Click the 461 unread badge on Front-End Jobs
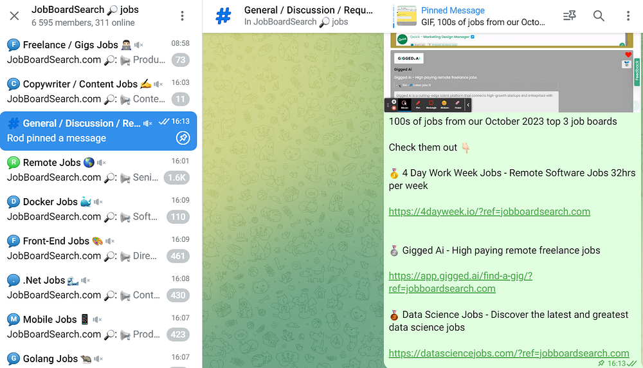The width and height of the screenshot is (643, 368). (x=178, y=256)
